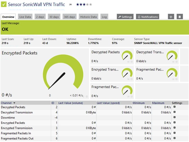Viewport: 189px width, 142px height.
Task: Sort by Channel column dropdown arrow
Action: click(14, 103)
